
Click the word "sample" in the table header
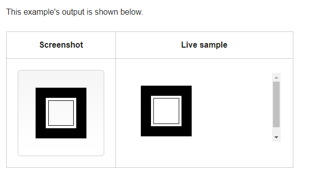tap(214, 45)
